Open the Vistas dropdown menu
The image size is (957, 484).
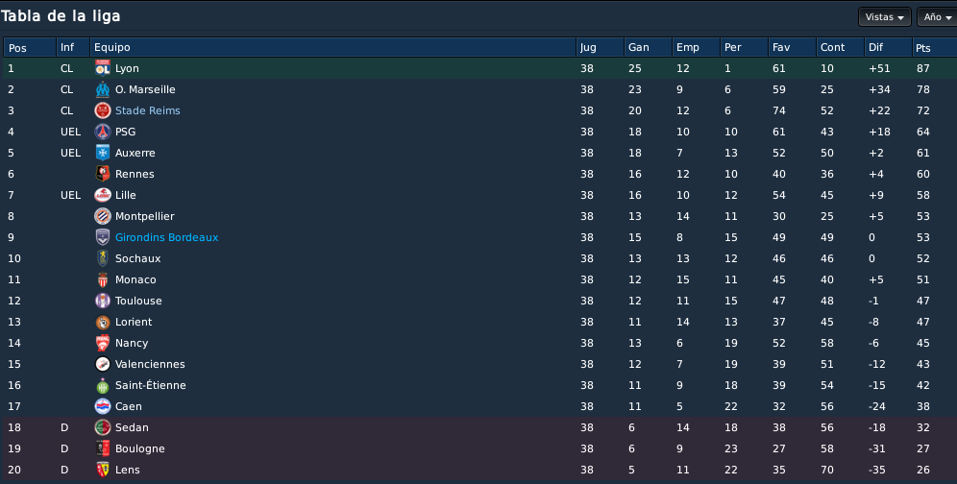point(884,17)
